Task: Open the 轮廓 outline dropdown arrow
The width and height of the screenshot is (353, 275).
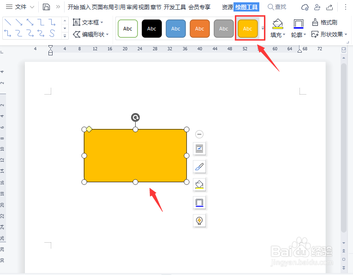Action: tap(305, 35)
